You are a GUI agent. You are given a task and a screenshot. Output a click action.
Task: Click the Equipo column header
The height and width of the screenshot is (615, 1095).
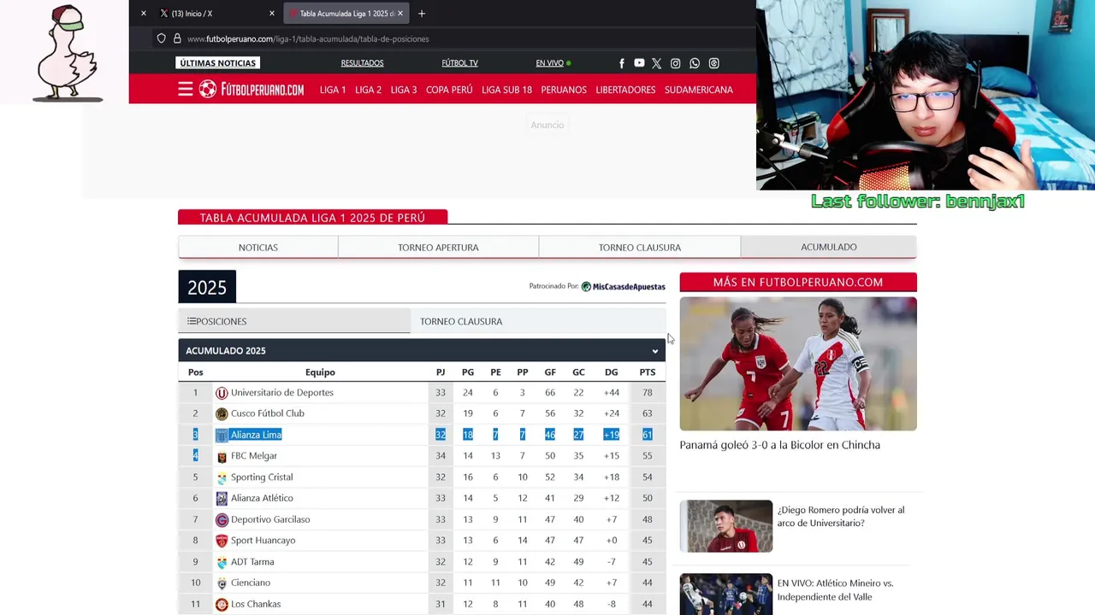[x=320, y=372]
